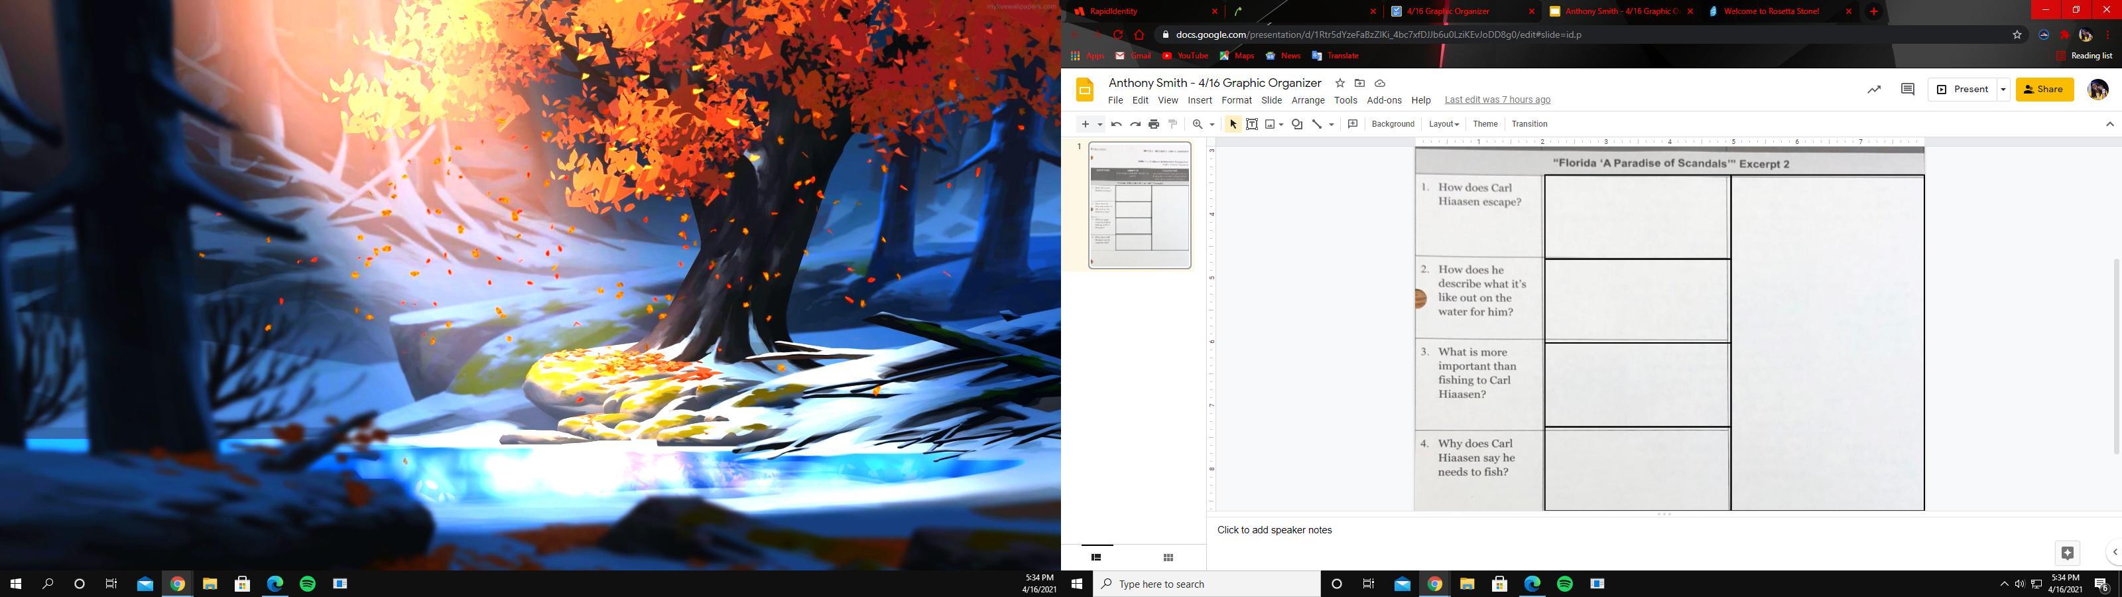Viewport: 2122px width, 597px height.
Task: Switch to filmstrip view
Action: click(1096, 557)
